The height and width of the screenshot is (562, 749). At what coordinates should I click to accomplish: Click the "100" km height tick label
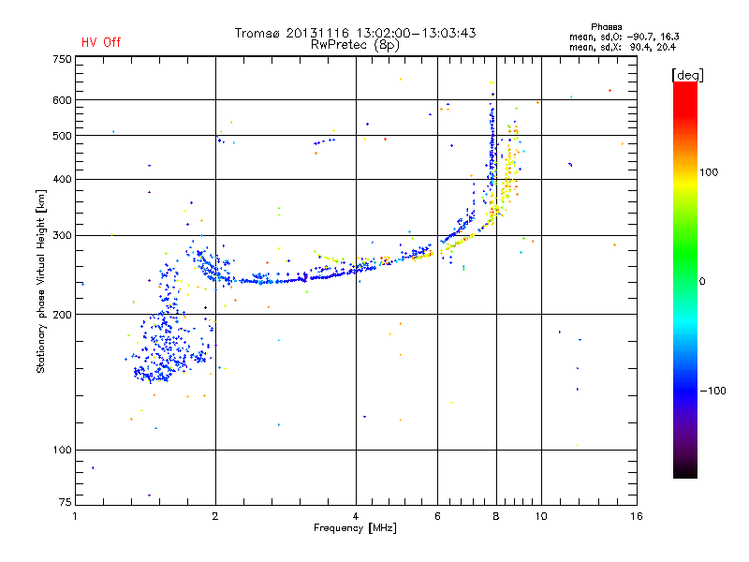pos(62,450)
